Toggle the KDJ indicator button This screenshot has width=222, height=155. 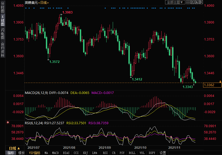[x=85, y=153]
